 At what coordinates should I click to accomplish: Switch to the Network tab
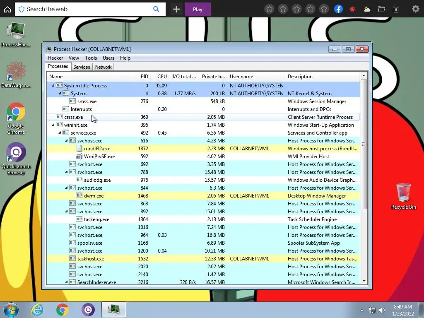tap(103, 67)
